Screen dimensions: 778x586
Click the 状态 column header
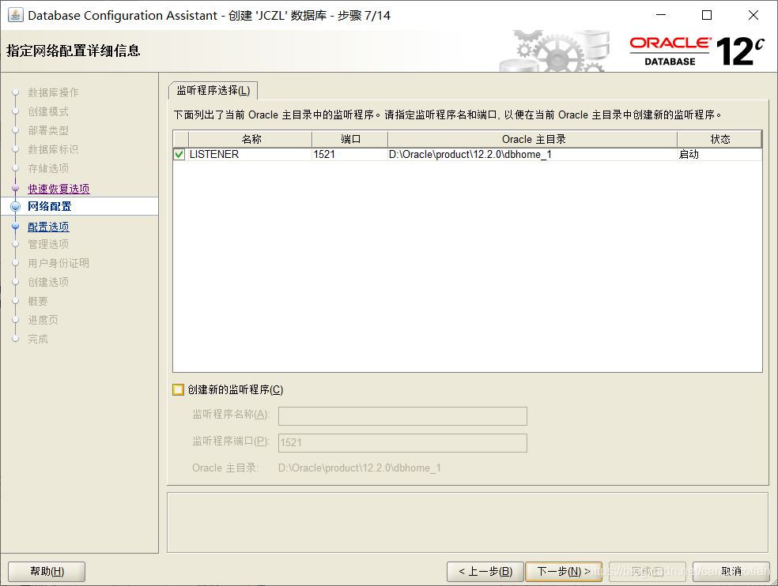click(x=719, y=139)
